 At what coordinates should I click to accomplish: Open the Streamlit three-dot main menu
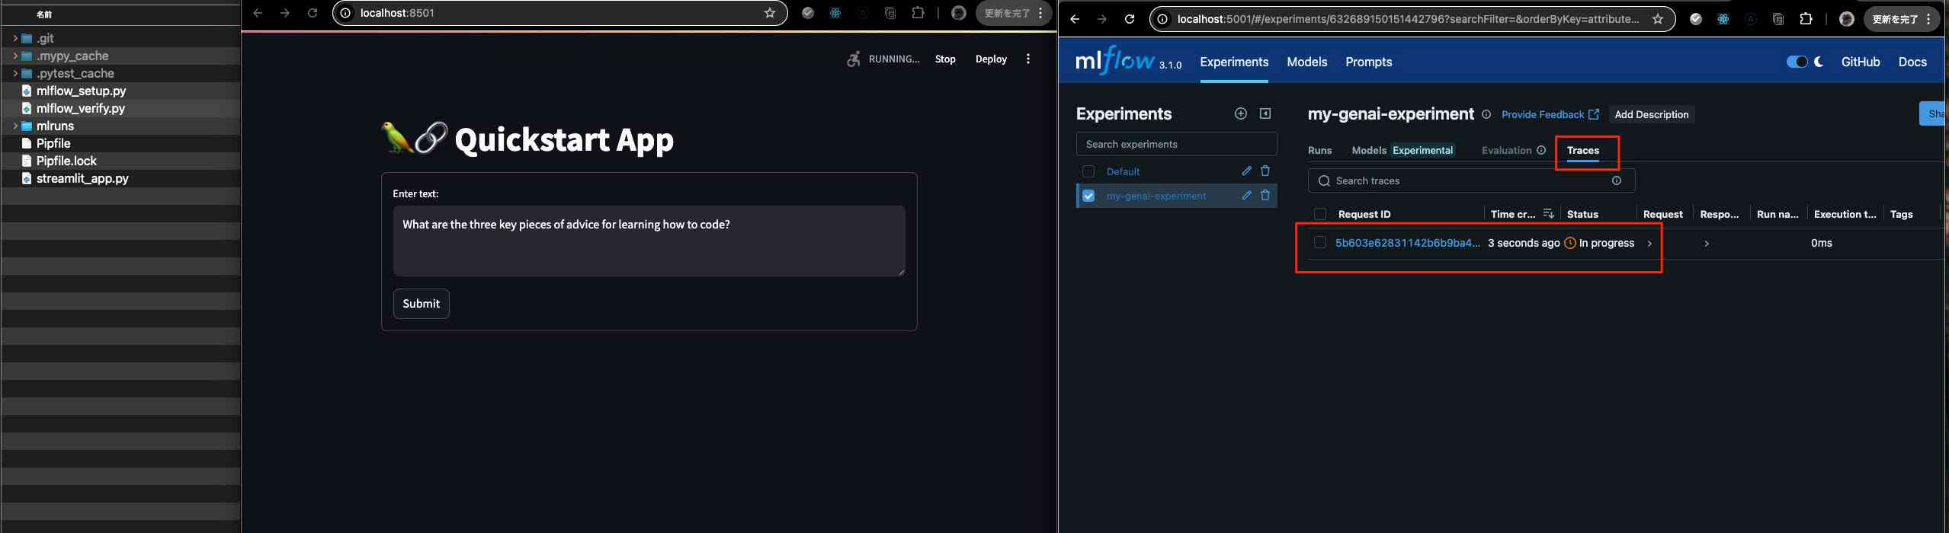pyautogui.click(x=1028, y=59)
